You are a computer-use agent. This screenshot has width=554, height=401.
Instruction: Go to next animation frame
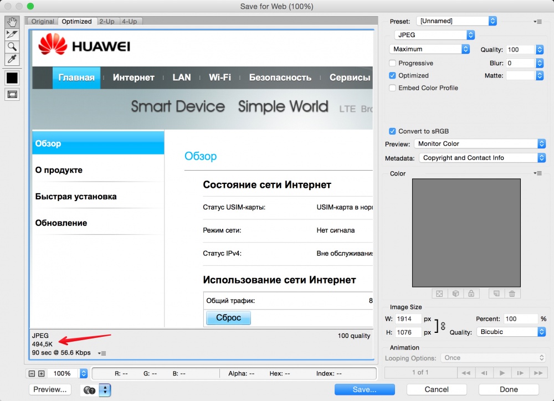point(520,373)
